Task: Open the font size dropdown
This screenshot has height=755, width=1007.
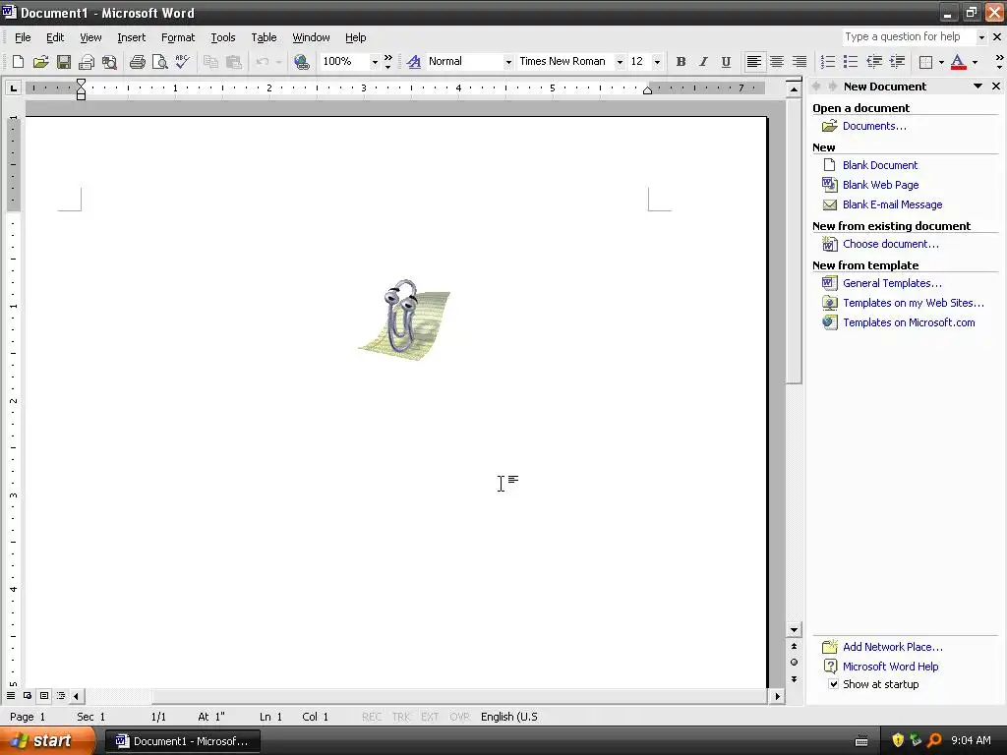Action: [x=657, y=62]
